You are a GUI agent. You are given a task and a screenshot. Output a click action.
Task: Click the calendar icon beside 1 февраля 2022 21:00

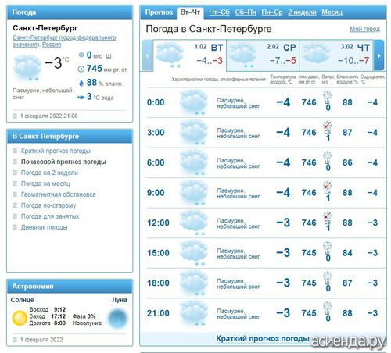click(x=15, y=116)
